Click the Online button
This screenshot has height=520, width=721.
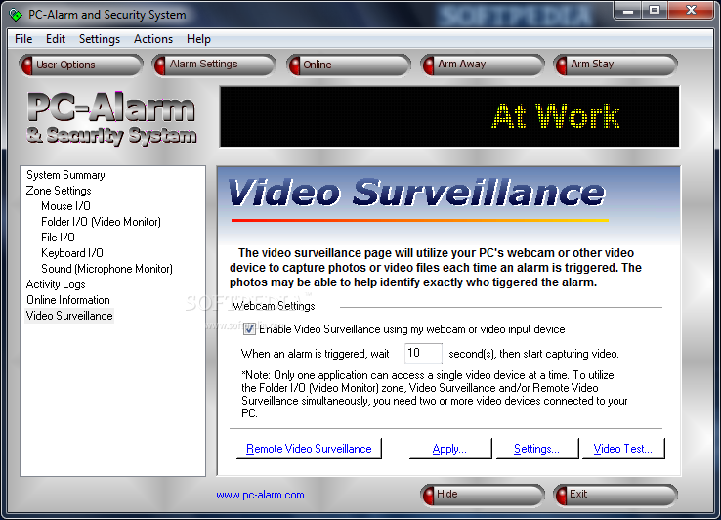click(x=348, y=65)
